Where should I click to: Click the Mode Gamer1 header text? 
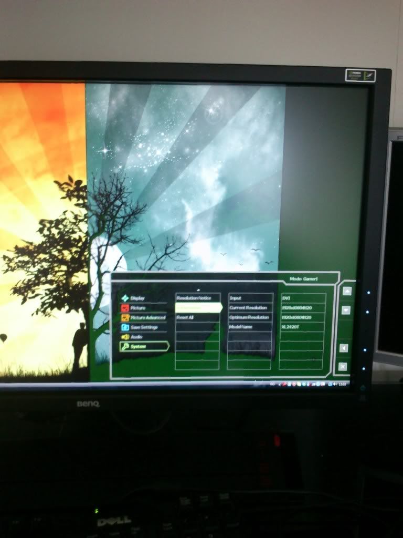304,278
